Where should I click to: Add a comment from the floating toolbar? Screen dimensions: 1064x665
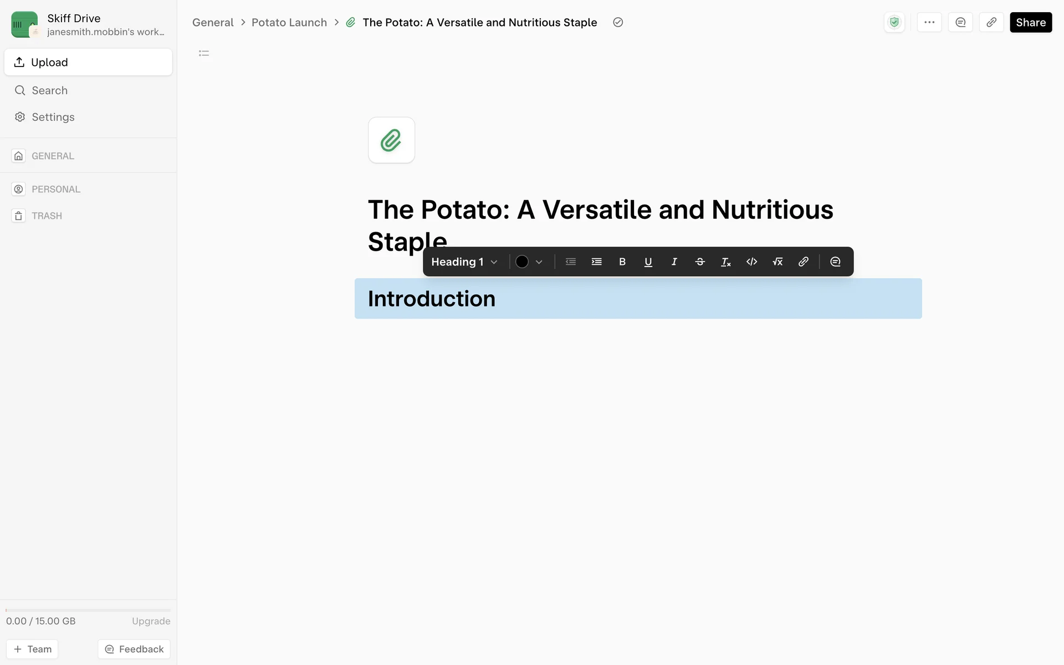click(835, 262)
